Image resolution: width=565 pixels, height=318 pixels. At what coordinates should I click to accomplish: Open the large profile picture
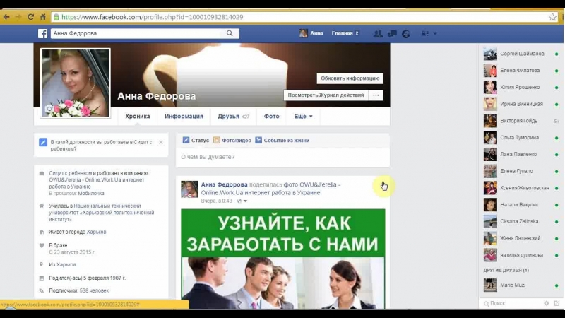(76, 83)
